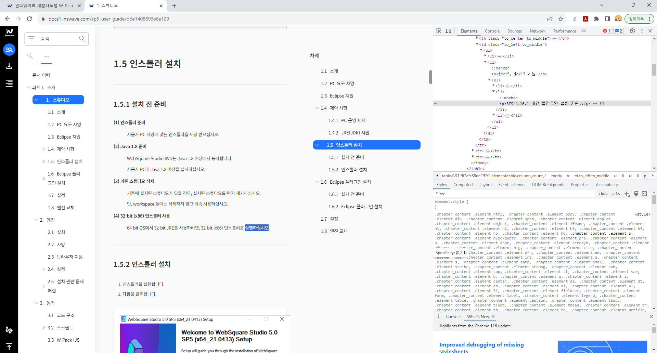Expand the 1.5 인스톨러 설치 sidebar item

coord(43,161)
